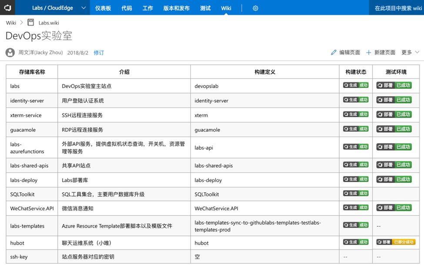The width and height of the screenshot is (424, 272).
Task: Click the author avatar icon
Action: 10,53
